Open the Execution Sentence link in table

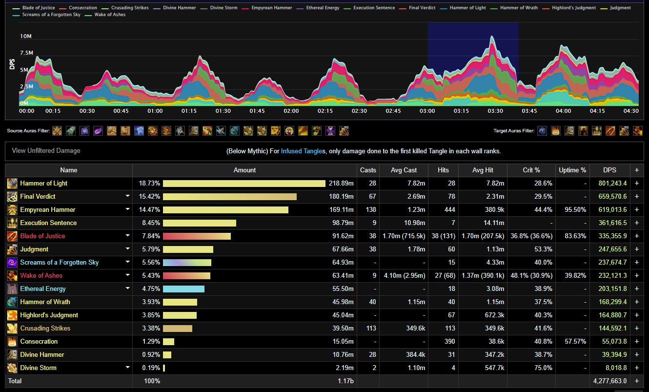48,223
